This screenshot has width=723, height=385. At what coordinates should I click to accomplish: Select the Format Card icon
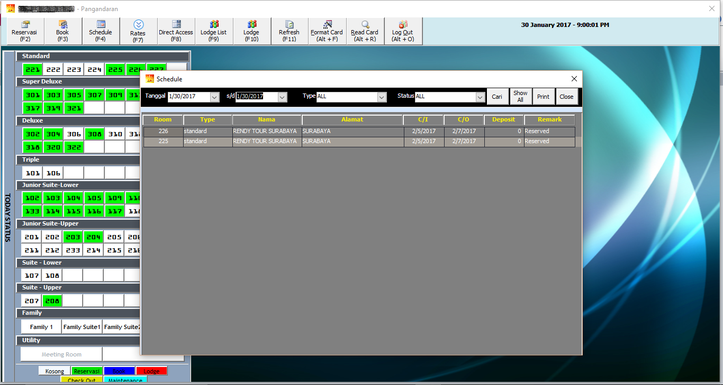[x=327, y=31]
